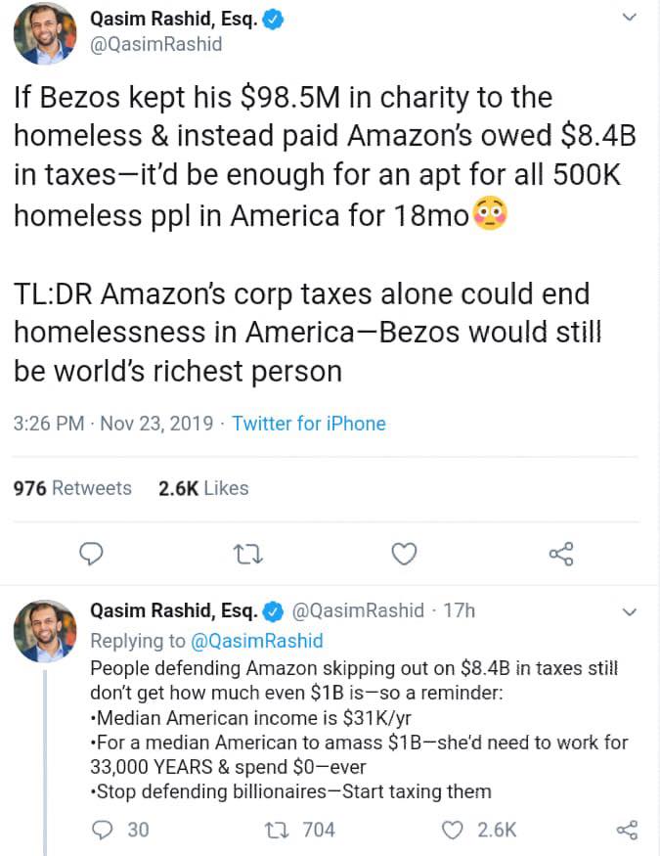Viewport: 660px width, 856px height.
Task: Open the main tweet's options chevron
Action: (630, 17)
